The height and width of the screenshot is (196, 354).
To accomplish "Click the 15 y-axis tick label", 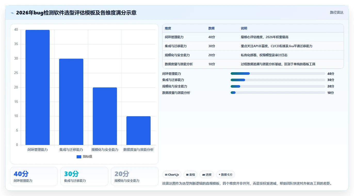I will pyautogui.click(x=16, y=102).
